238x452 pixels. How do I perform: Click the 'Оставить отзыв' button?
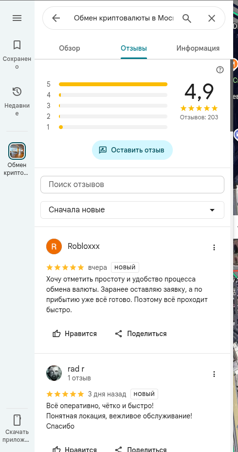(x=132, y=150)
